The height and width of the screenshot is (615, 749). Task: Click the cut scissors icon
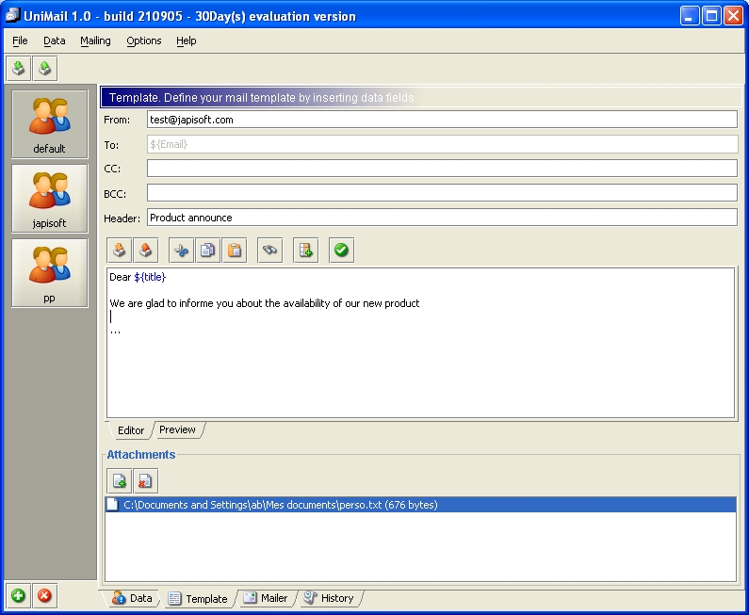coord(182,251)
